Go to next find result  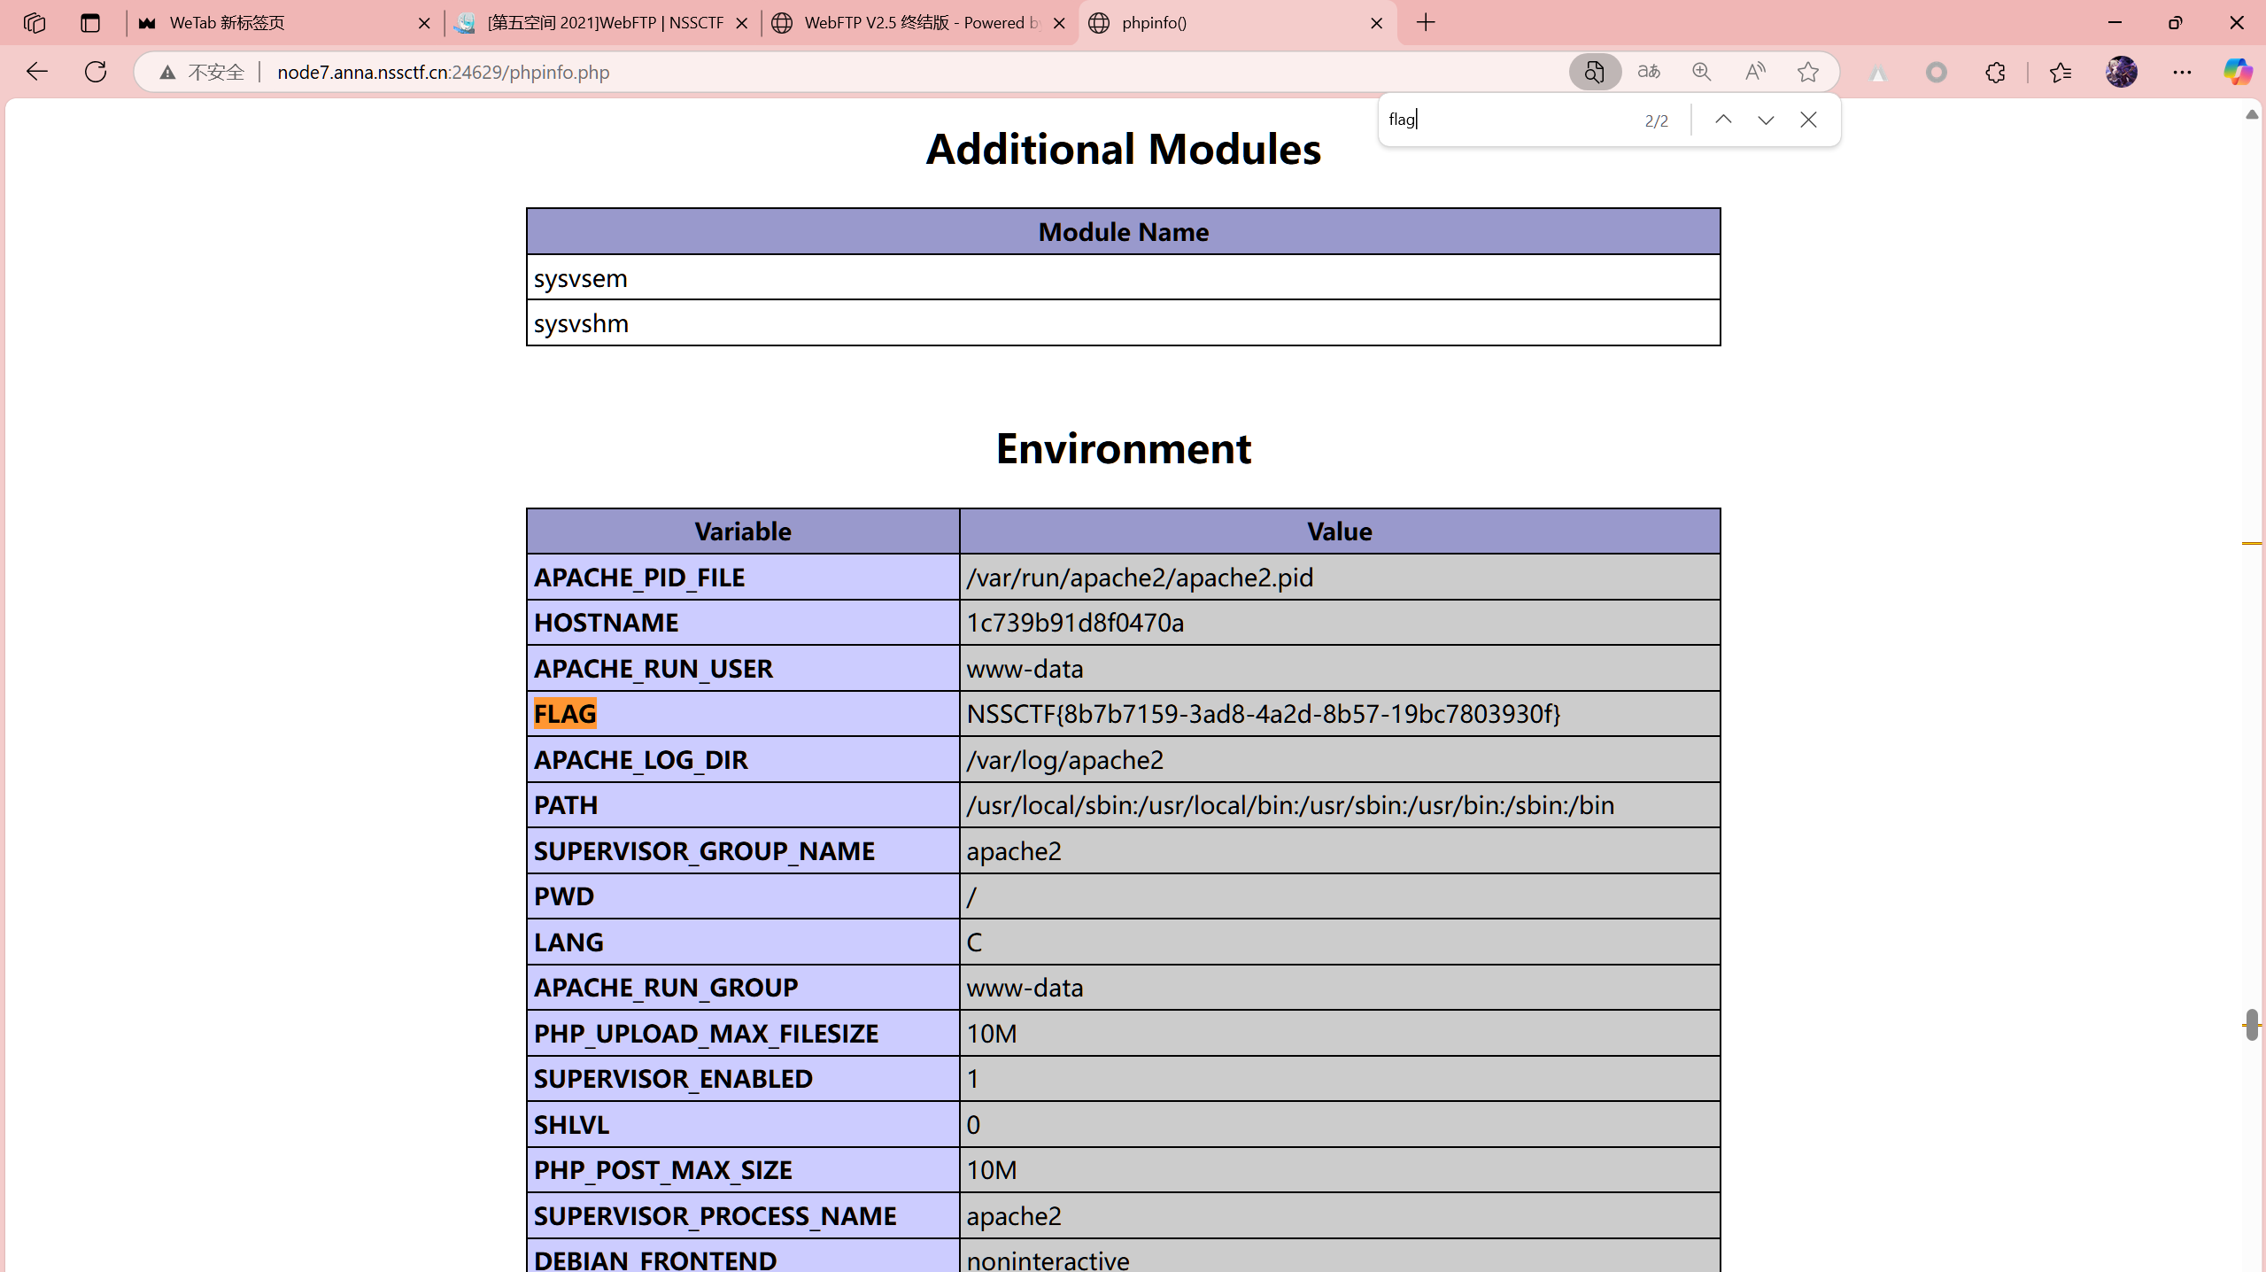click(1765, 120)
